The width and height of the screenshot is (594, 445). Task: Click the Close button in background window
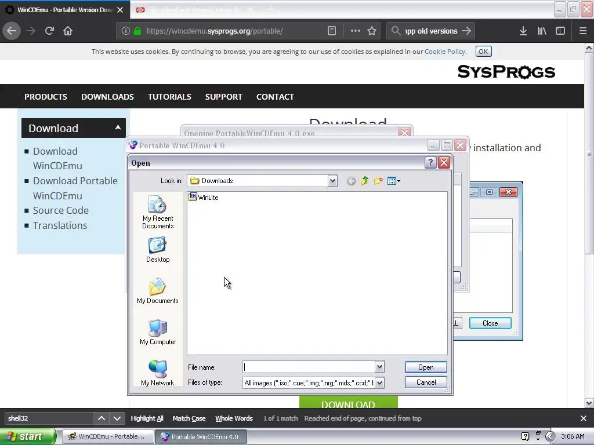490,323
